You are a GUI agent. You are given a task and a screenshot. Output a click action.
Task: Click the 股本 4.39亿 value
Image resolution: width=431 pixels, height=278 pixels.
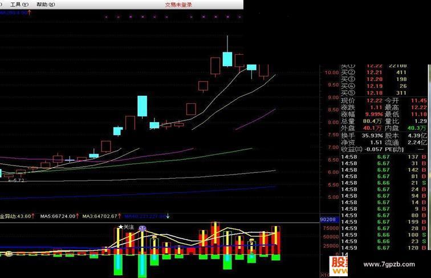tap(417, 136)
